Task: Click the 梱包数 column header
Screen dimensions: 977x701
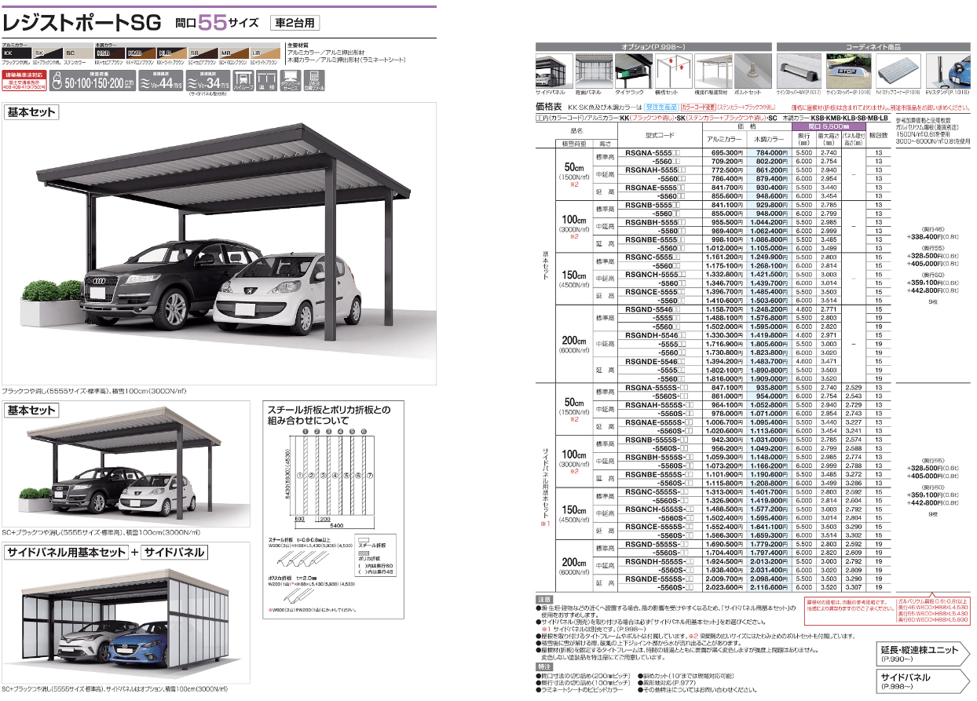Action: [x=878, y=136]
